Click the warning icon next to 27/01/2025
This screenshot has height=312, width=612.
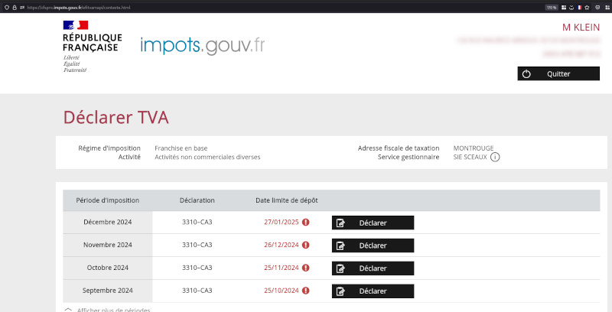coord(306,223)
